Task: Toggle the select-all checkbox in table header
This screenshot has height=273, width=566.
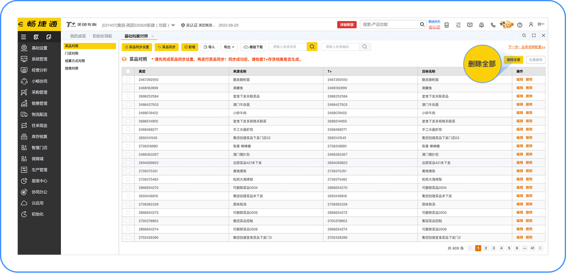Action: point(128,71)
